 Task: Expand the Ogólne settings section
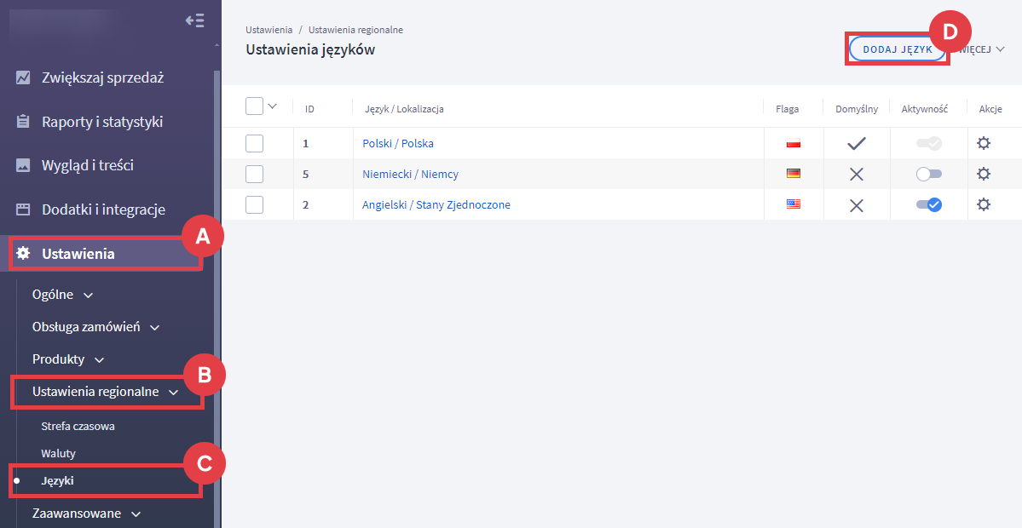(62, 295)
